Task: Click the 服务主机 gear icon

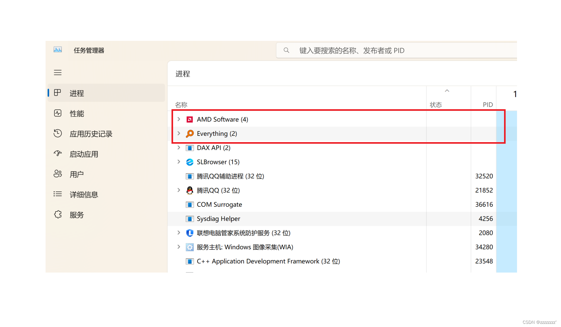Action: (190, 247)
